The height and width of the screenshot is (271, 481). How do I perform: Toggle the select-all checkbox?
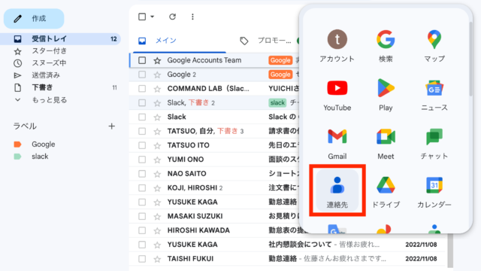click(142, 17)
